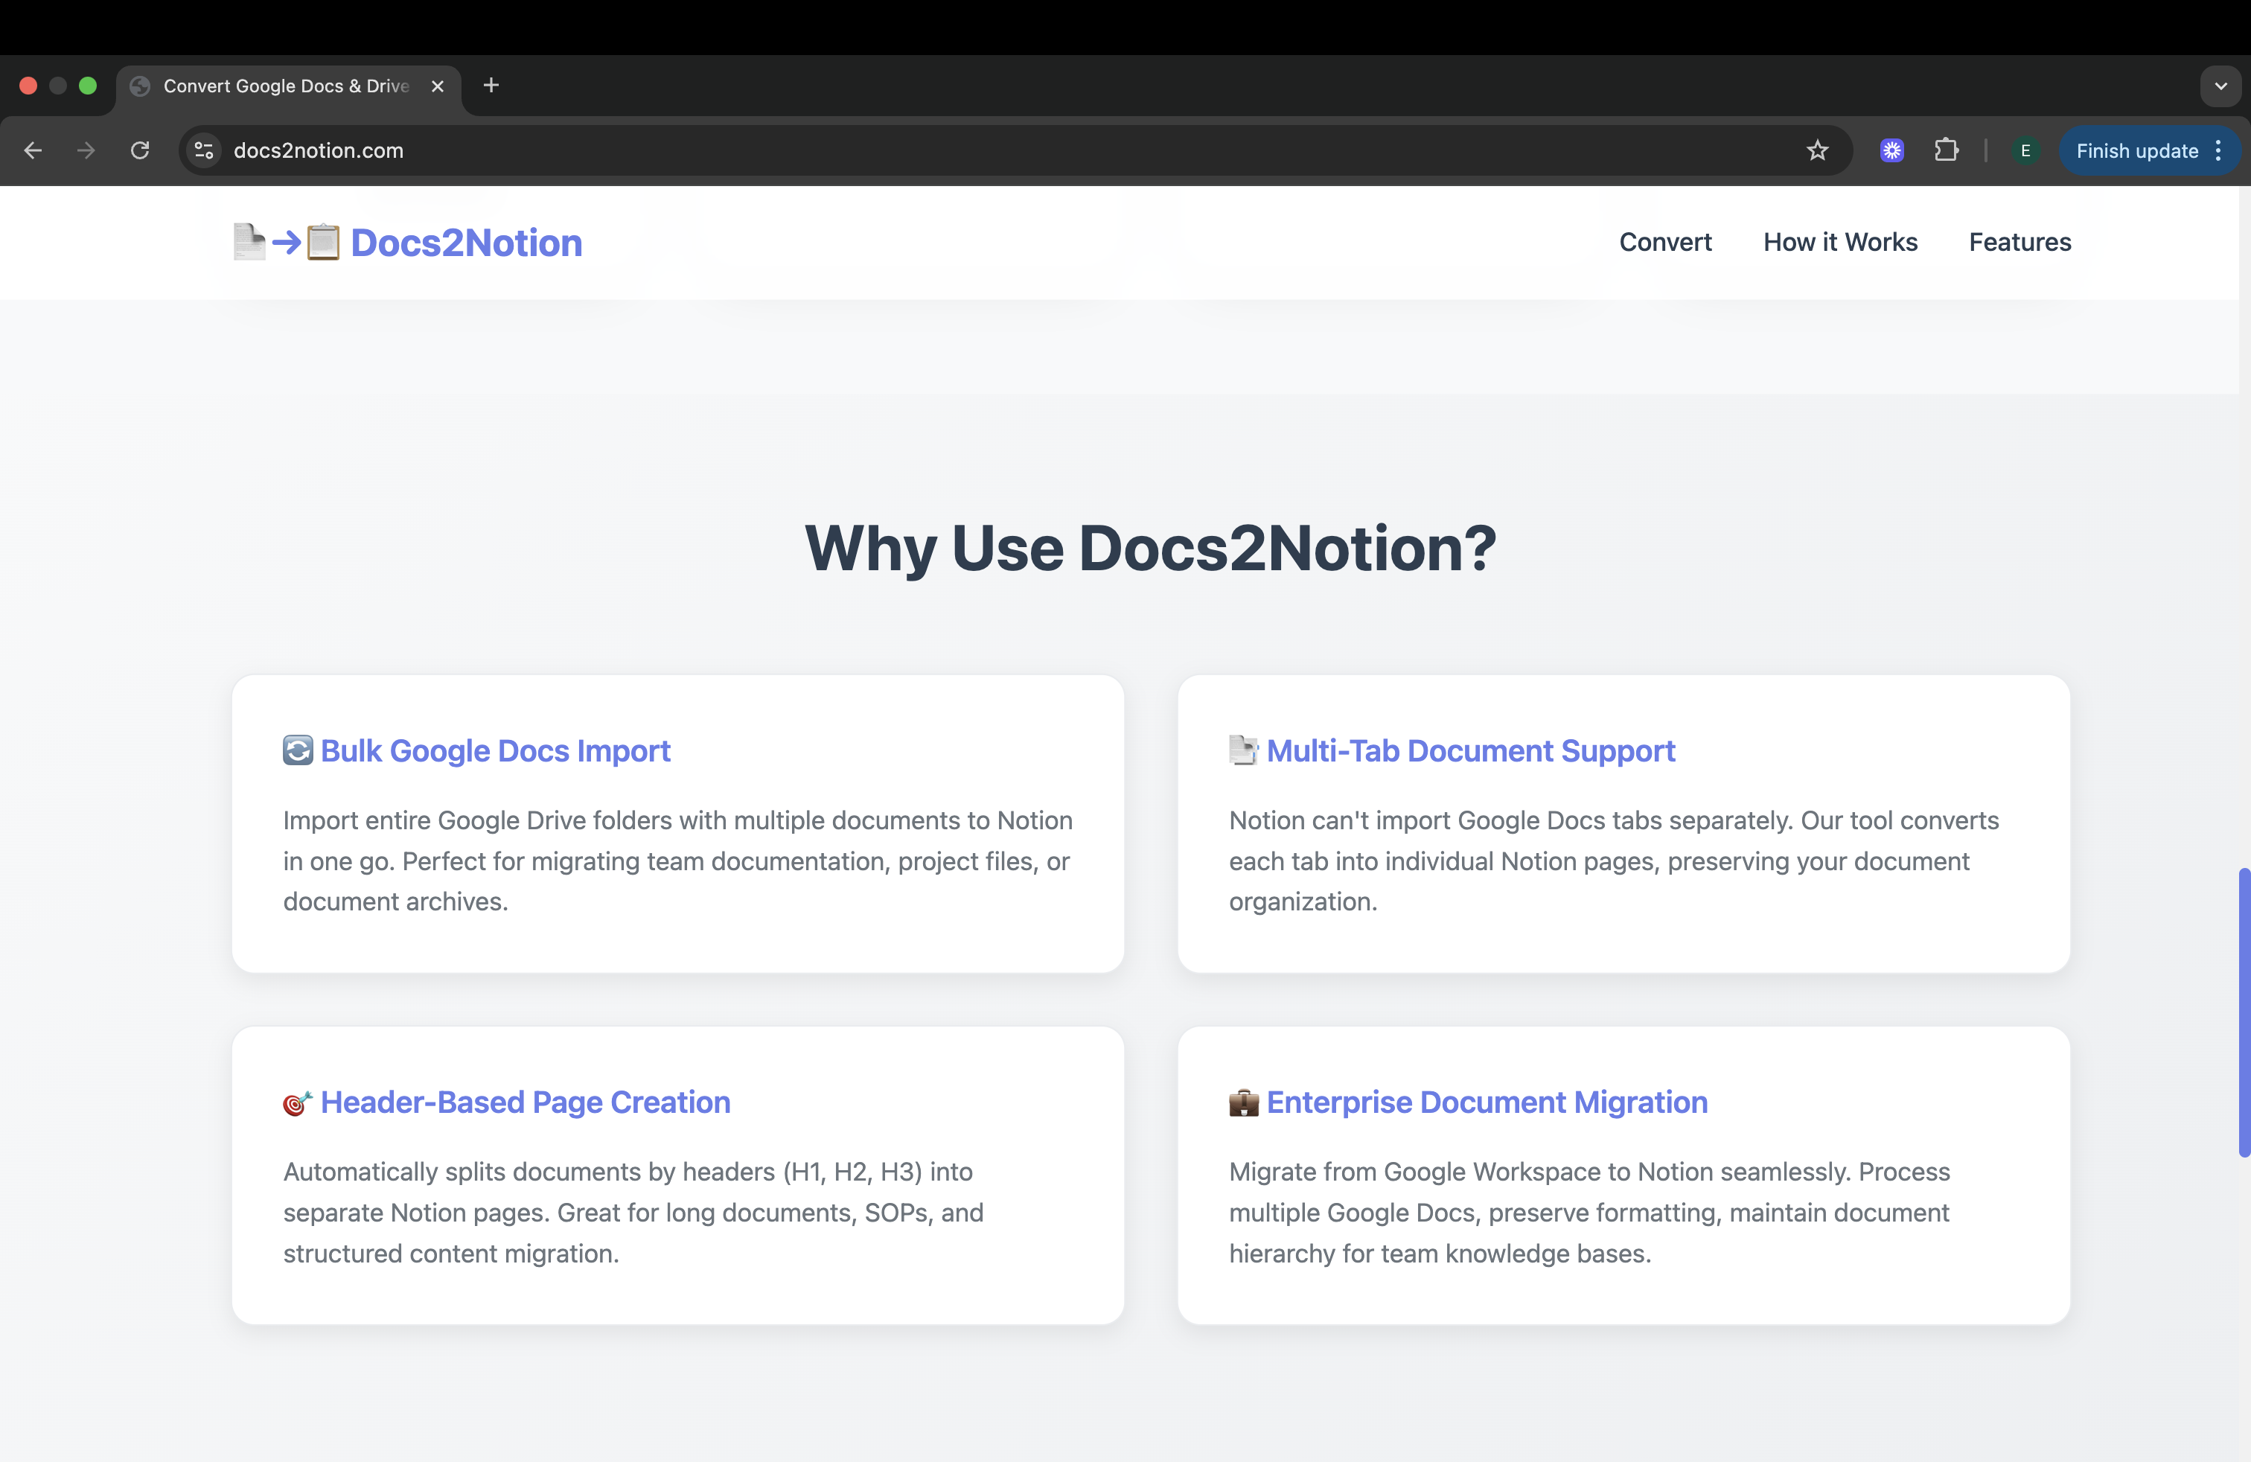
Task: Click the page vertical scrollbar thumb
Action: click(x=2244, y=1012)
